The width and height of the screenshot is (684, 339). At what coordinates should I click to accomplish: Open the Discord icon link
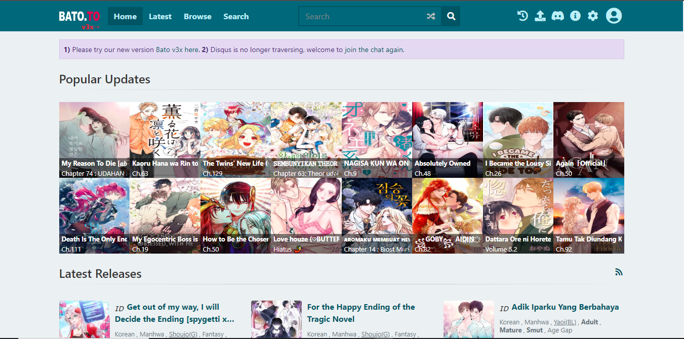point(558,16)
